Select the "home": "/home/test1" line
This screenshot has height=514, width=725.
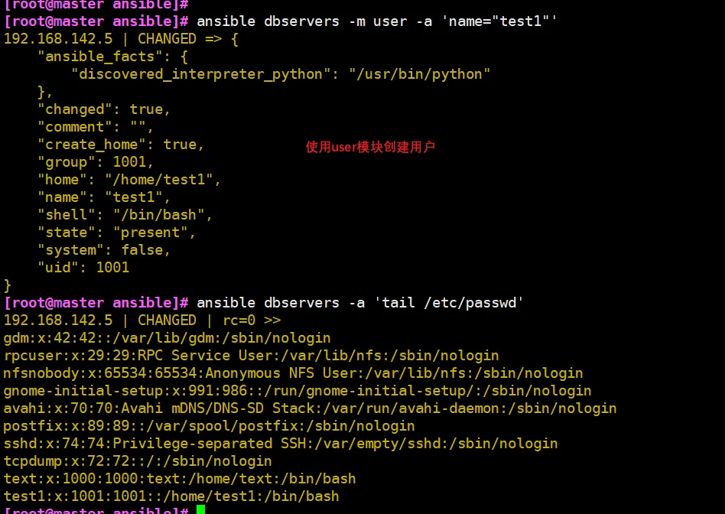pos(129,180)
